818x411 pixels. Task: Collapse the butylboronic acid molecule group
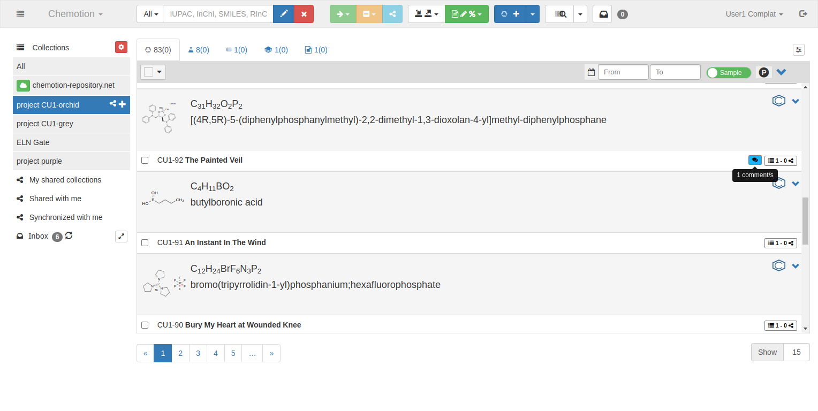796,184
